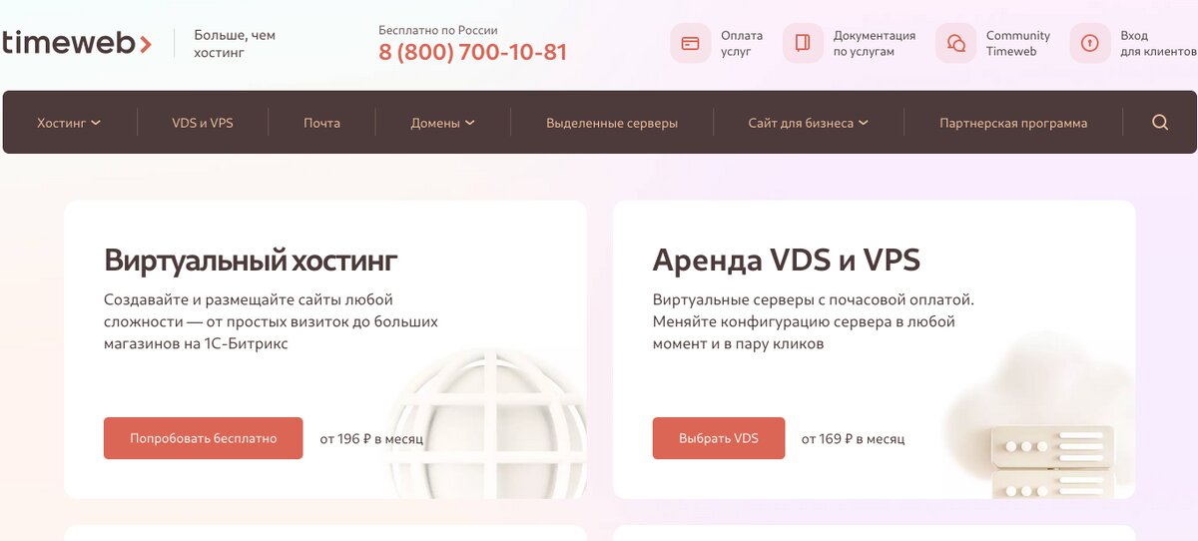Image resolution: width=1198 pixels, height=541 pixels.
Task: Open the Документация по услугам book icon
Action: tap(803, 43)
